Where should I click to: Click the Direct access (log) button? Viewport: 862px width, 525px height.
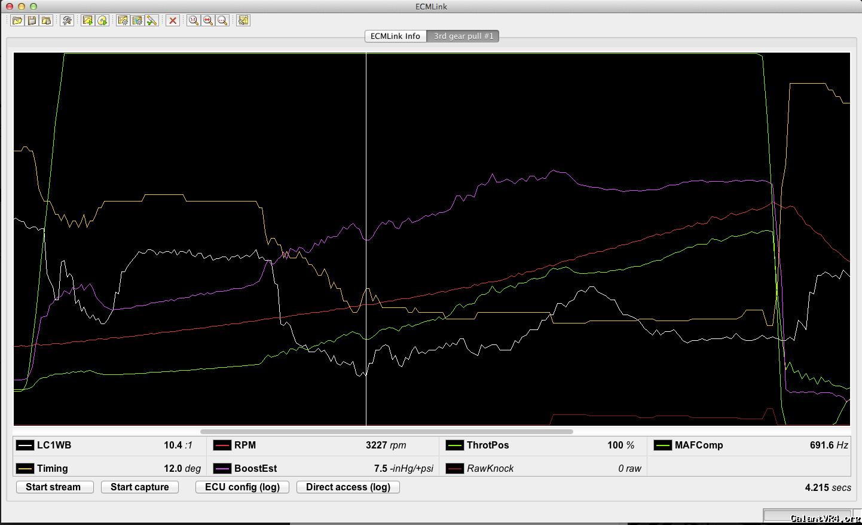point(348,487)
